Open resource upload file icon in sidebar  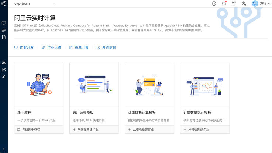tap(4, 37)
